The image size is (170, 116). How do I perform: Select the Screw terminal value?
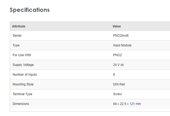click(118, 94)
